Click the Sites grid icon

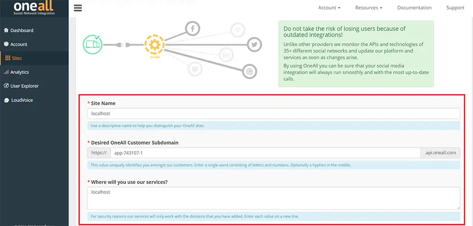point(8,58)
